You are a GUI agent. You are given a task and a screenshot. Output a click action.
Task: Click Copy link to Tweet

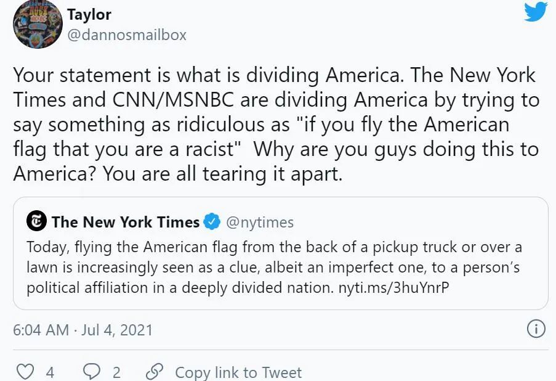point(238,372)
